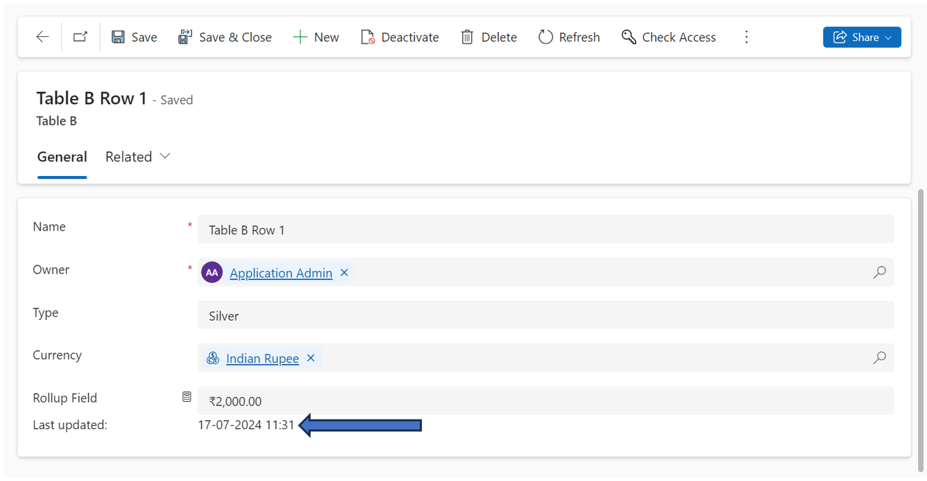Navigate back with the back arrow

(x=42, y=37)
